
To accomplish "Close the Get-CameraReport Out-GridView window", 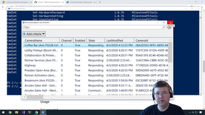I will pos(170,22).
